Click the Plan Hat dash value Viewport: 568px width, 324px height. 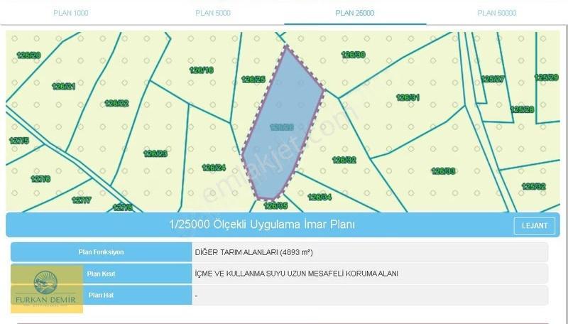click(x=196, y=296)
